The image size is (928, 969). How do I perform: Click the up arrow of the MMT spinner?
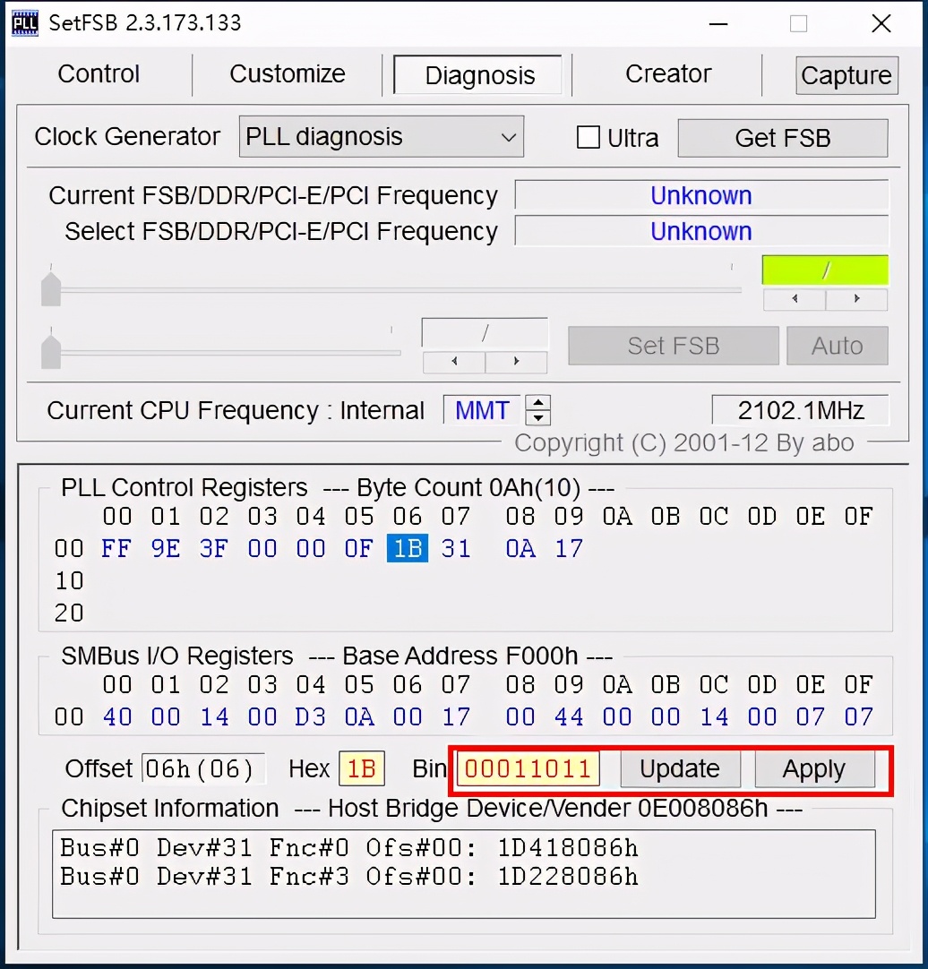pos(537,403)
